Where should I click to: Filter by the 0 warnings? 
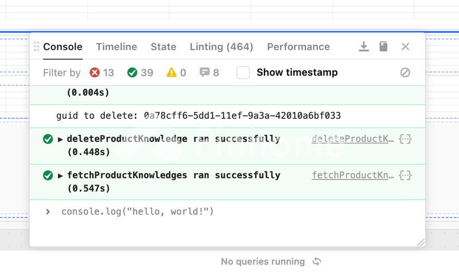pyautogui.click(x=176, y=72)
